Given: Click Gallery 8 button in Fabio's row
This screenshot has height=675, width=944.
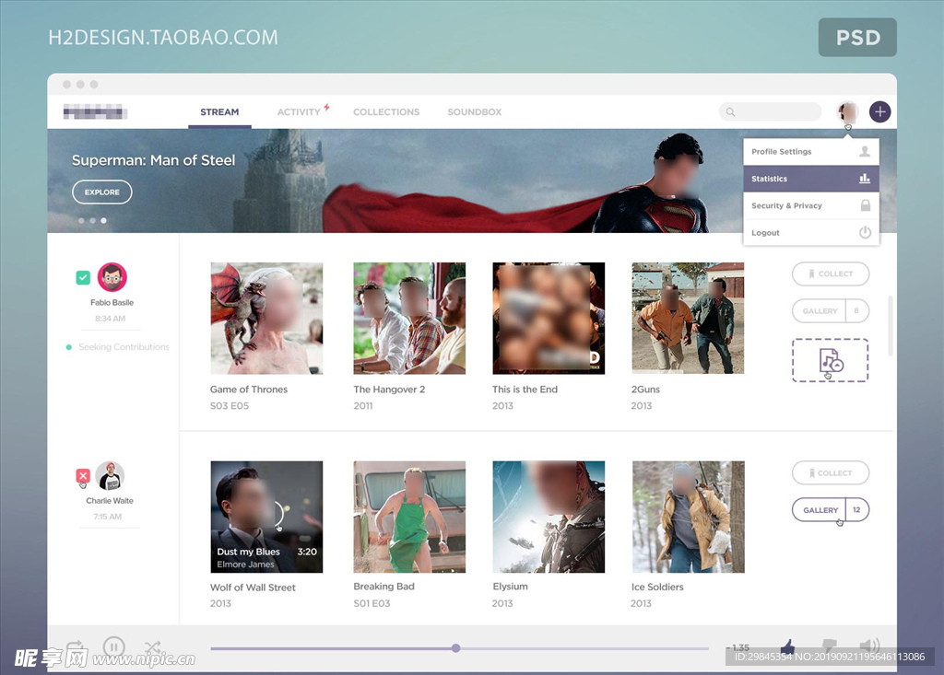Looking at the screenshot, I should pyautogui.click(x=831, y=311).
